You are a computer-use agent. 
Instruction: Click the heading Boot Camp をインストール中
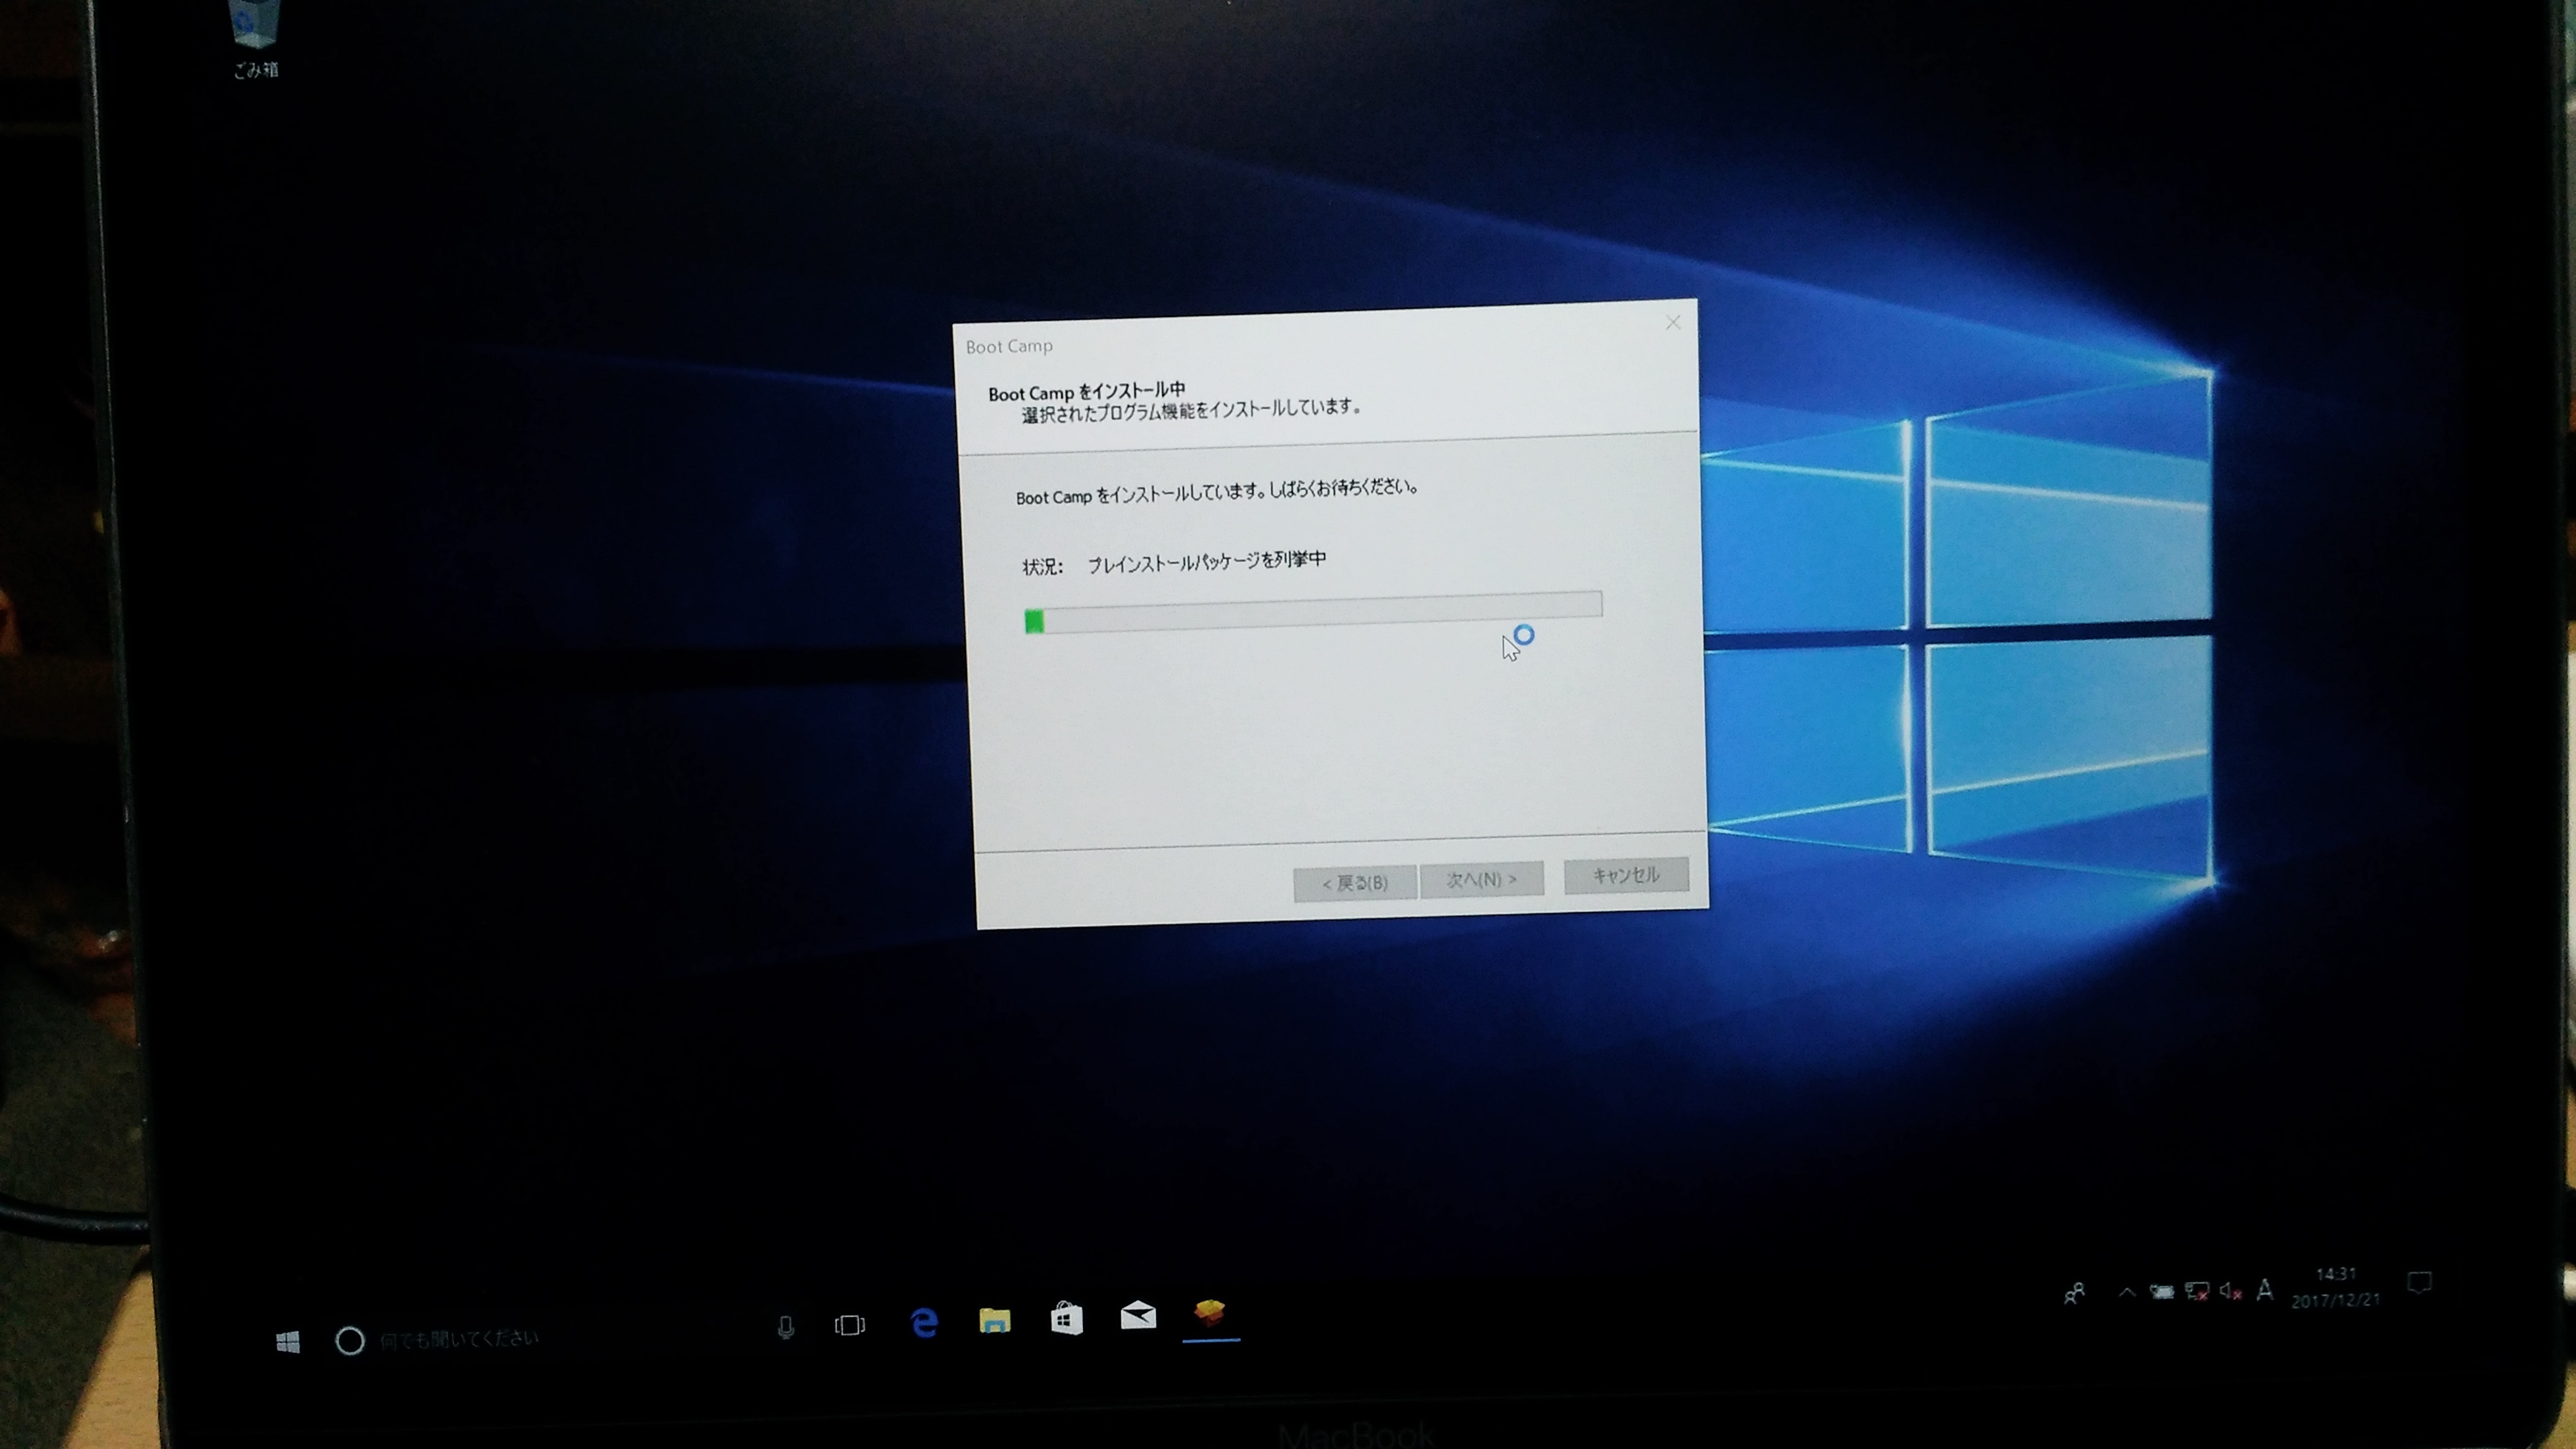click(1087, 391)
